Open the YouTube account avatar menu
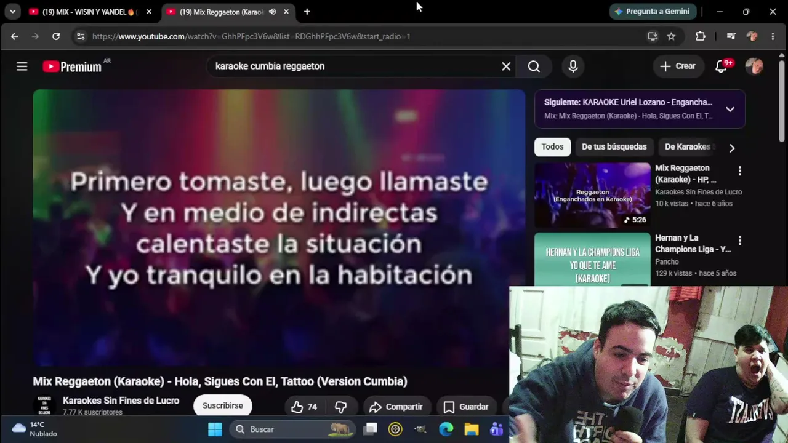Image resolution: width=788 pixels, height=443 pixels. pos(754,66)
